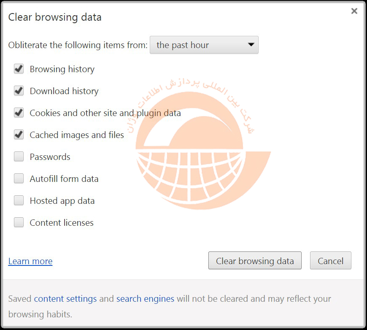The image size is (367, 330).
Task: Click the 'Browsing history' label text
Action: pyautogui.click(x=62, y=69)
